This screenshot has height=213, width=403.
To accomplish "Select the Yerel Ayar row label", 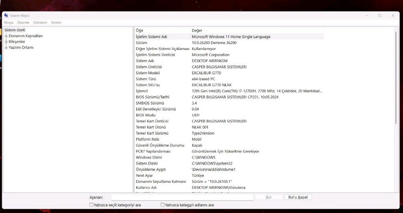I will (x=144, y=176).
